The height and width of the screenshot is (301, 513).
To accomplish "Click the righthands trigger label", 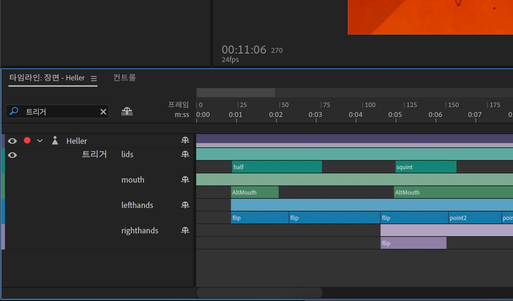I will coord(140,231).
